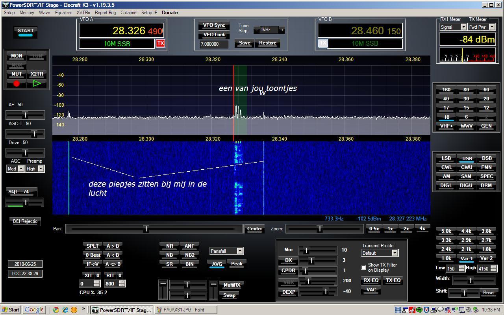Increase tune step with plus button

282,30
